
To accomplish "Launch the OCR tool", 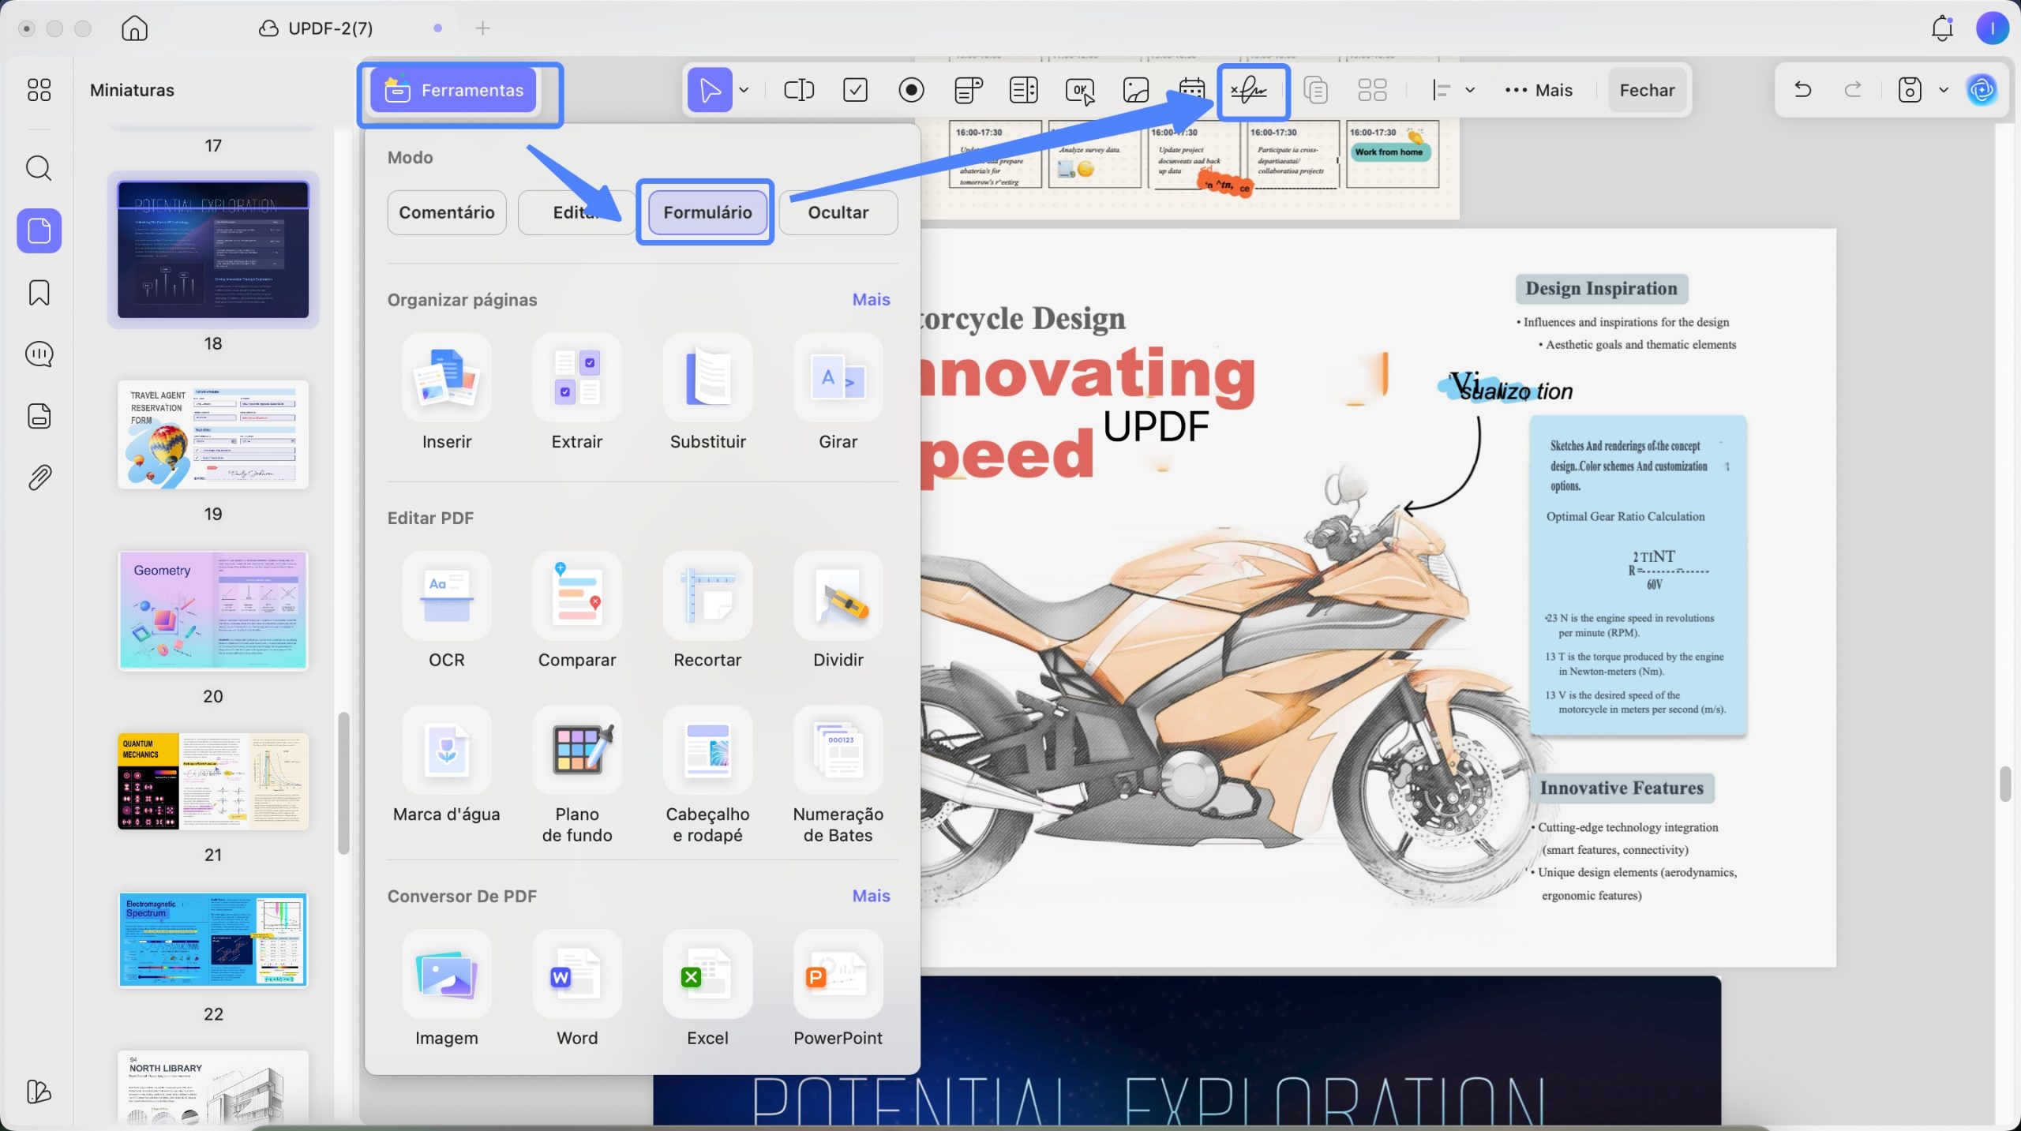I will pyautogui.click(x=447, y=610).
